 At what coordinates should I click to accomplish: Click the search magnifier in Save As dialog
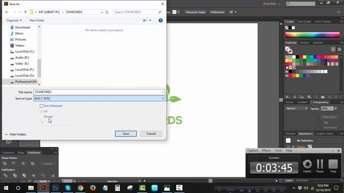click(x=160, y=12)
